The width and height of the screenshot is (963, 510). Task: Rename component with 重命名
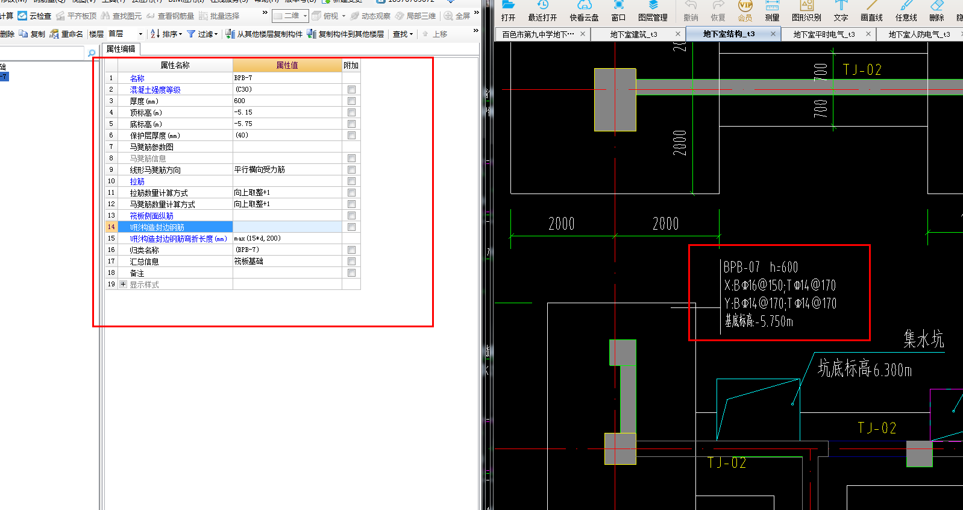pos(66,34)
